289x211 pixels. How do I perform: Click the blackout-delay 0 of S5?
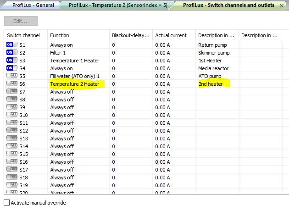coord(113,76)
